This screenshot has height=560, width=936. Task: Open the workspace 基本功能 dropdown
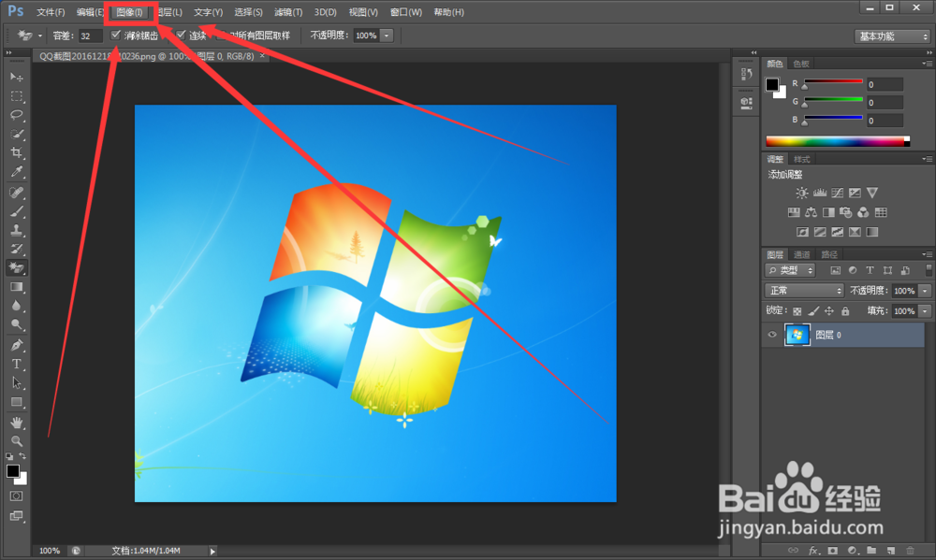coord(892,36)
